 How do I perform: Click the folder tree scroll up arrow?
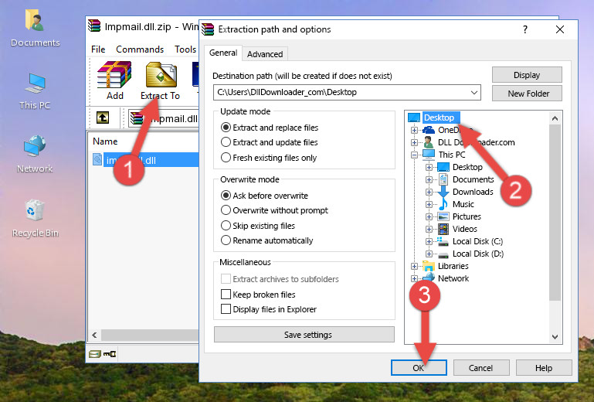pyautogui.click(x=555, y=118)
